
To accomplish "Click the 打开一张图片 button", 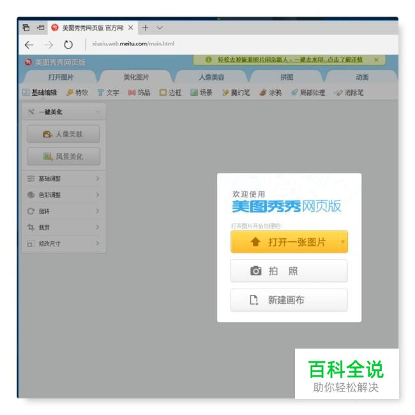I will (285, 242).
